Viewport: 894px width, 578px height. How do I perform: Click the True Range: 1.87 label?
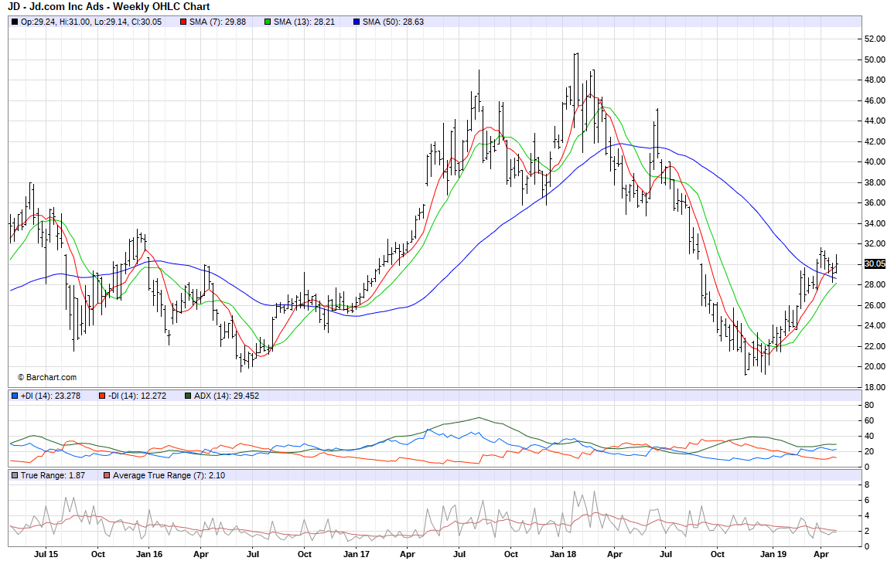[x=53, y=475]
